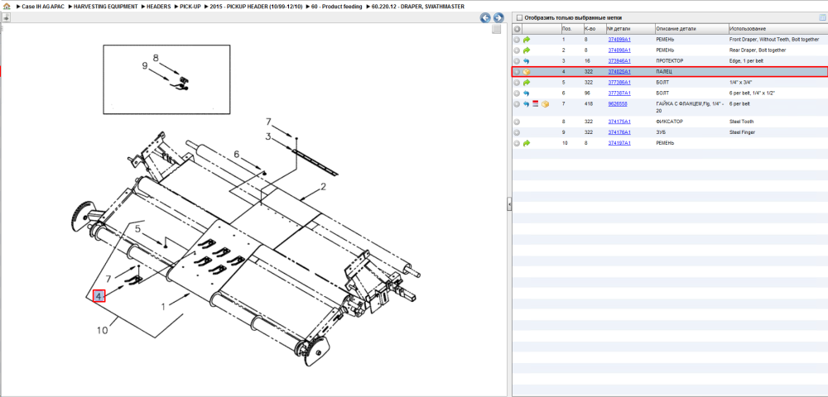Screen dimensions: 828x397
Task: Open part number link 377387A1
Action: pyautogui.click(x=619, y=93)
